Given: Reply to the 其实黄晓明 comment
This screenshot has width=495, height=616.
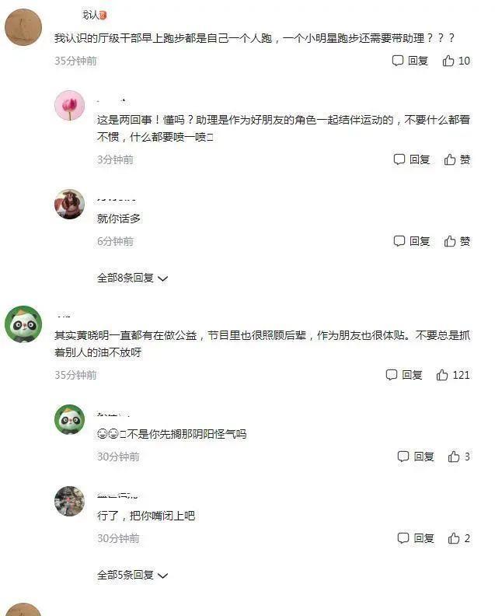Looking at the screenshot, I should click(x=404, y=375).
